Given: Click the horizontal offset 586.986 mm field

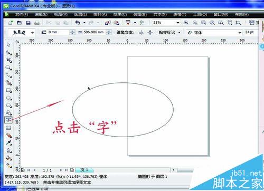Looking at the screenshot, I should [x=95, y=32].
